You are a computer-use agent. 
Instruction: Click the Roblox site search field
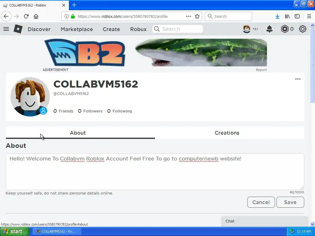(x=177, y=29)
